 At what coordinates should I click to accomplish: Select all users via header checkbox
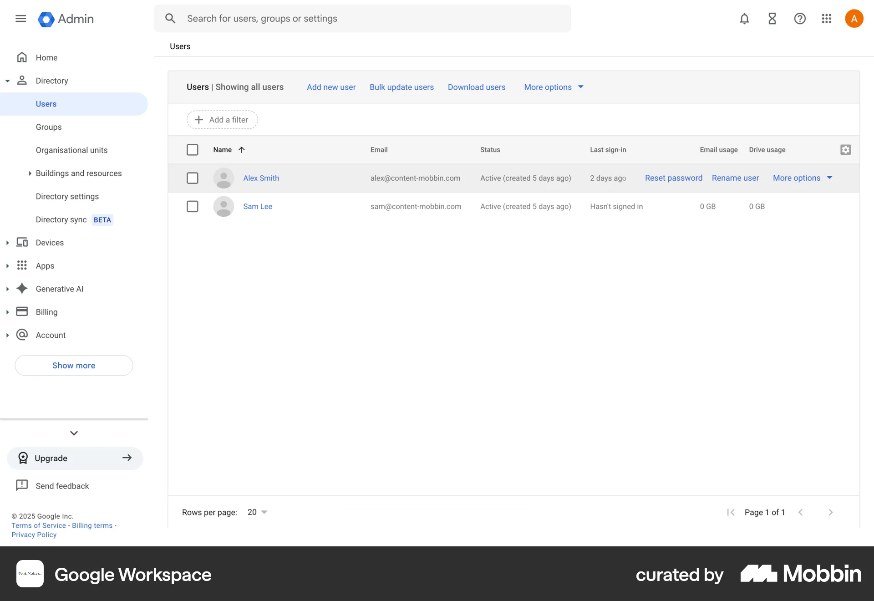click(192, 149)
